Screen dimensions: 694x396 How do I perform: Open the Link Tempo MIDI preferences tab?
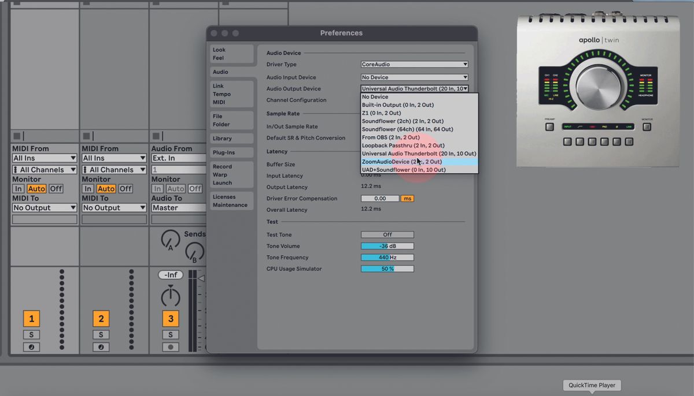[231, 94]
